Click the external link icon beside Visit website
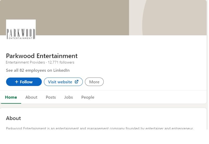This screenshot has height=144, width=209. pos(76,82)
